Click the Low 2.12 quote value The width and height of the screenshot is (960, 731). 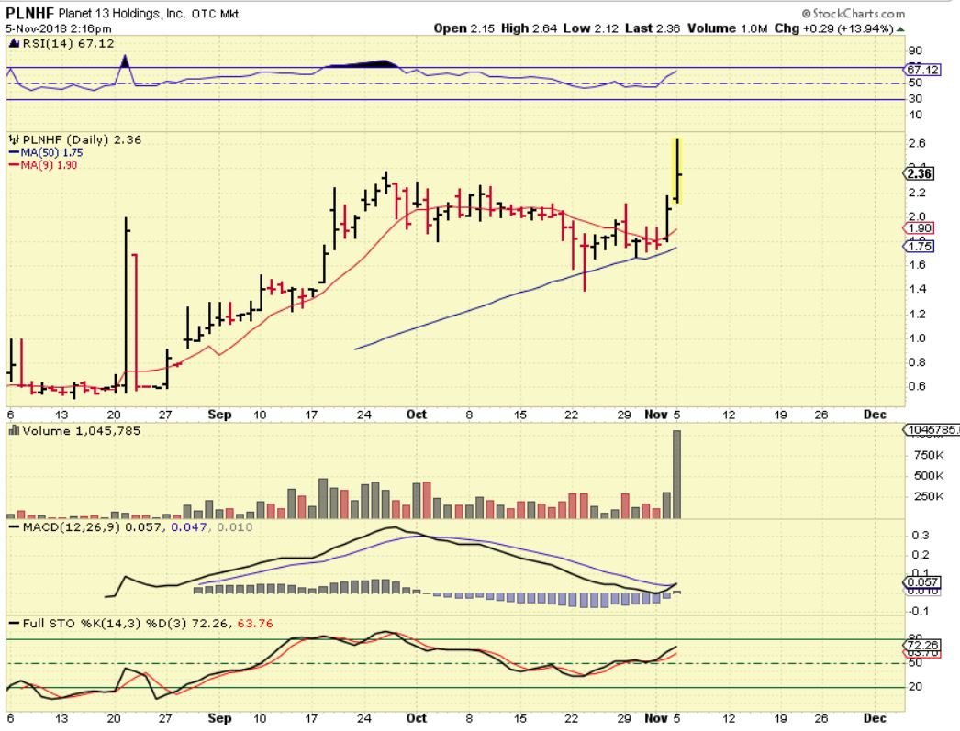591,28
